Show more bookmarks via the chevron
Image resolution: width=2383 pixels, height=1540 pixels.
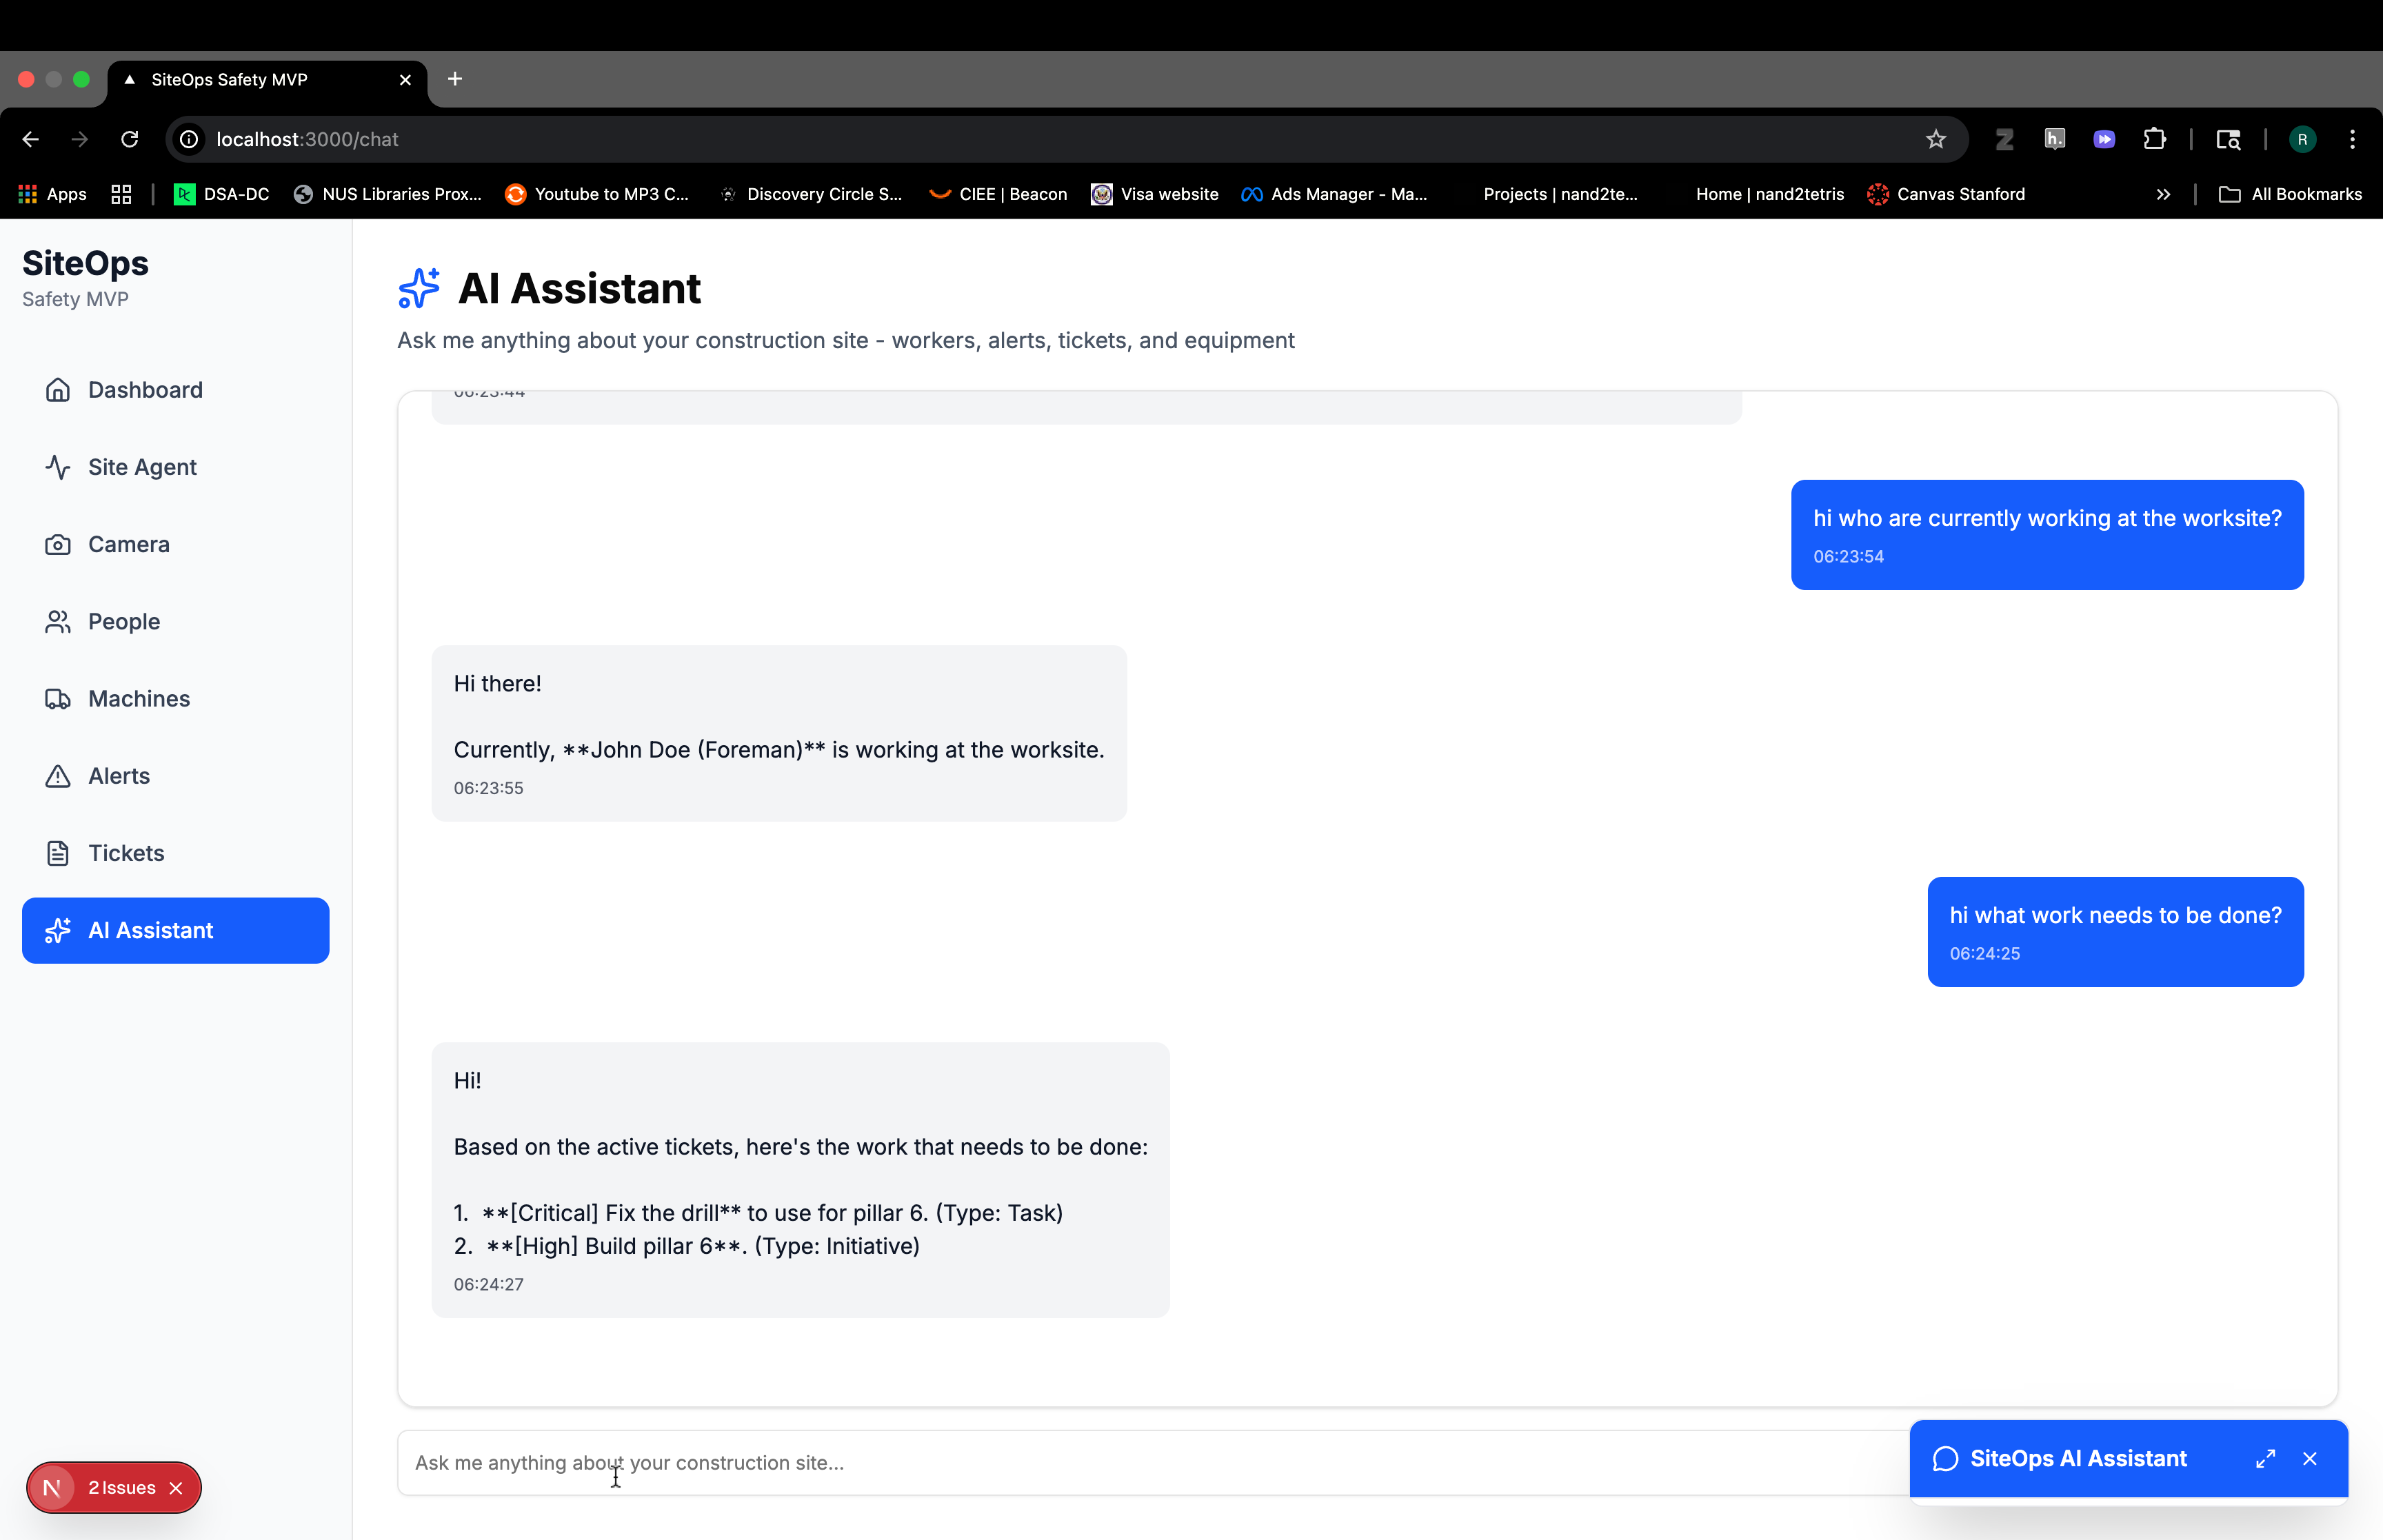[x=2163, y=194]
